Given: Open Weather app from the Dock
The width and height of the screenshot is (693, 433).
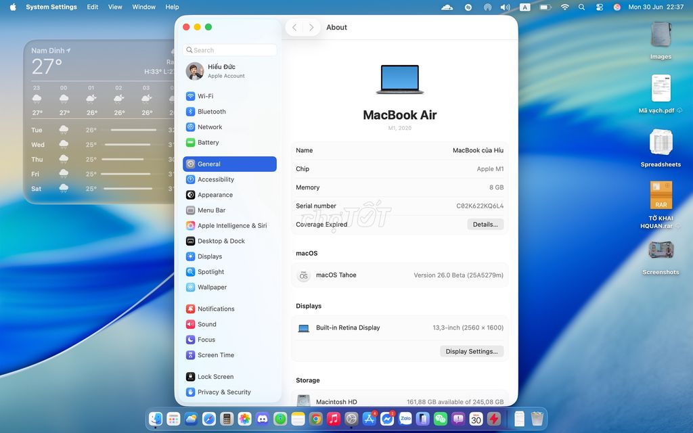Looking at the screenshot, I should click(x=191, y=418).
